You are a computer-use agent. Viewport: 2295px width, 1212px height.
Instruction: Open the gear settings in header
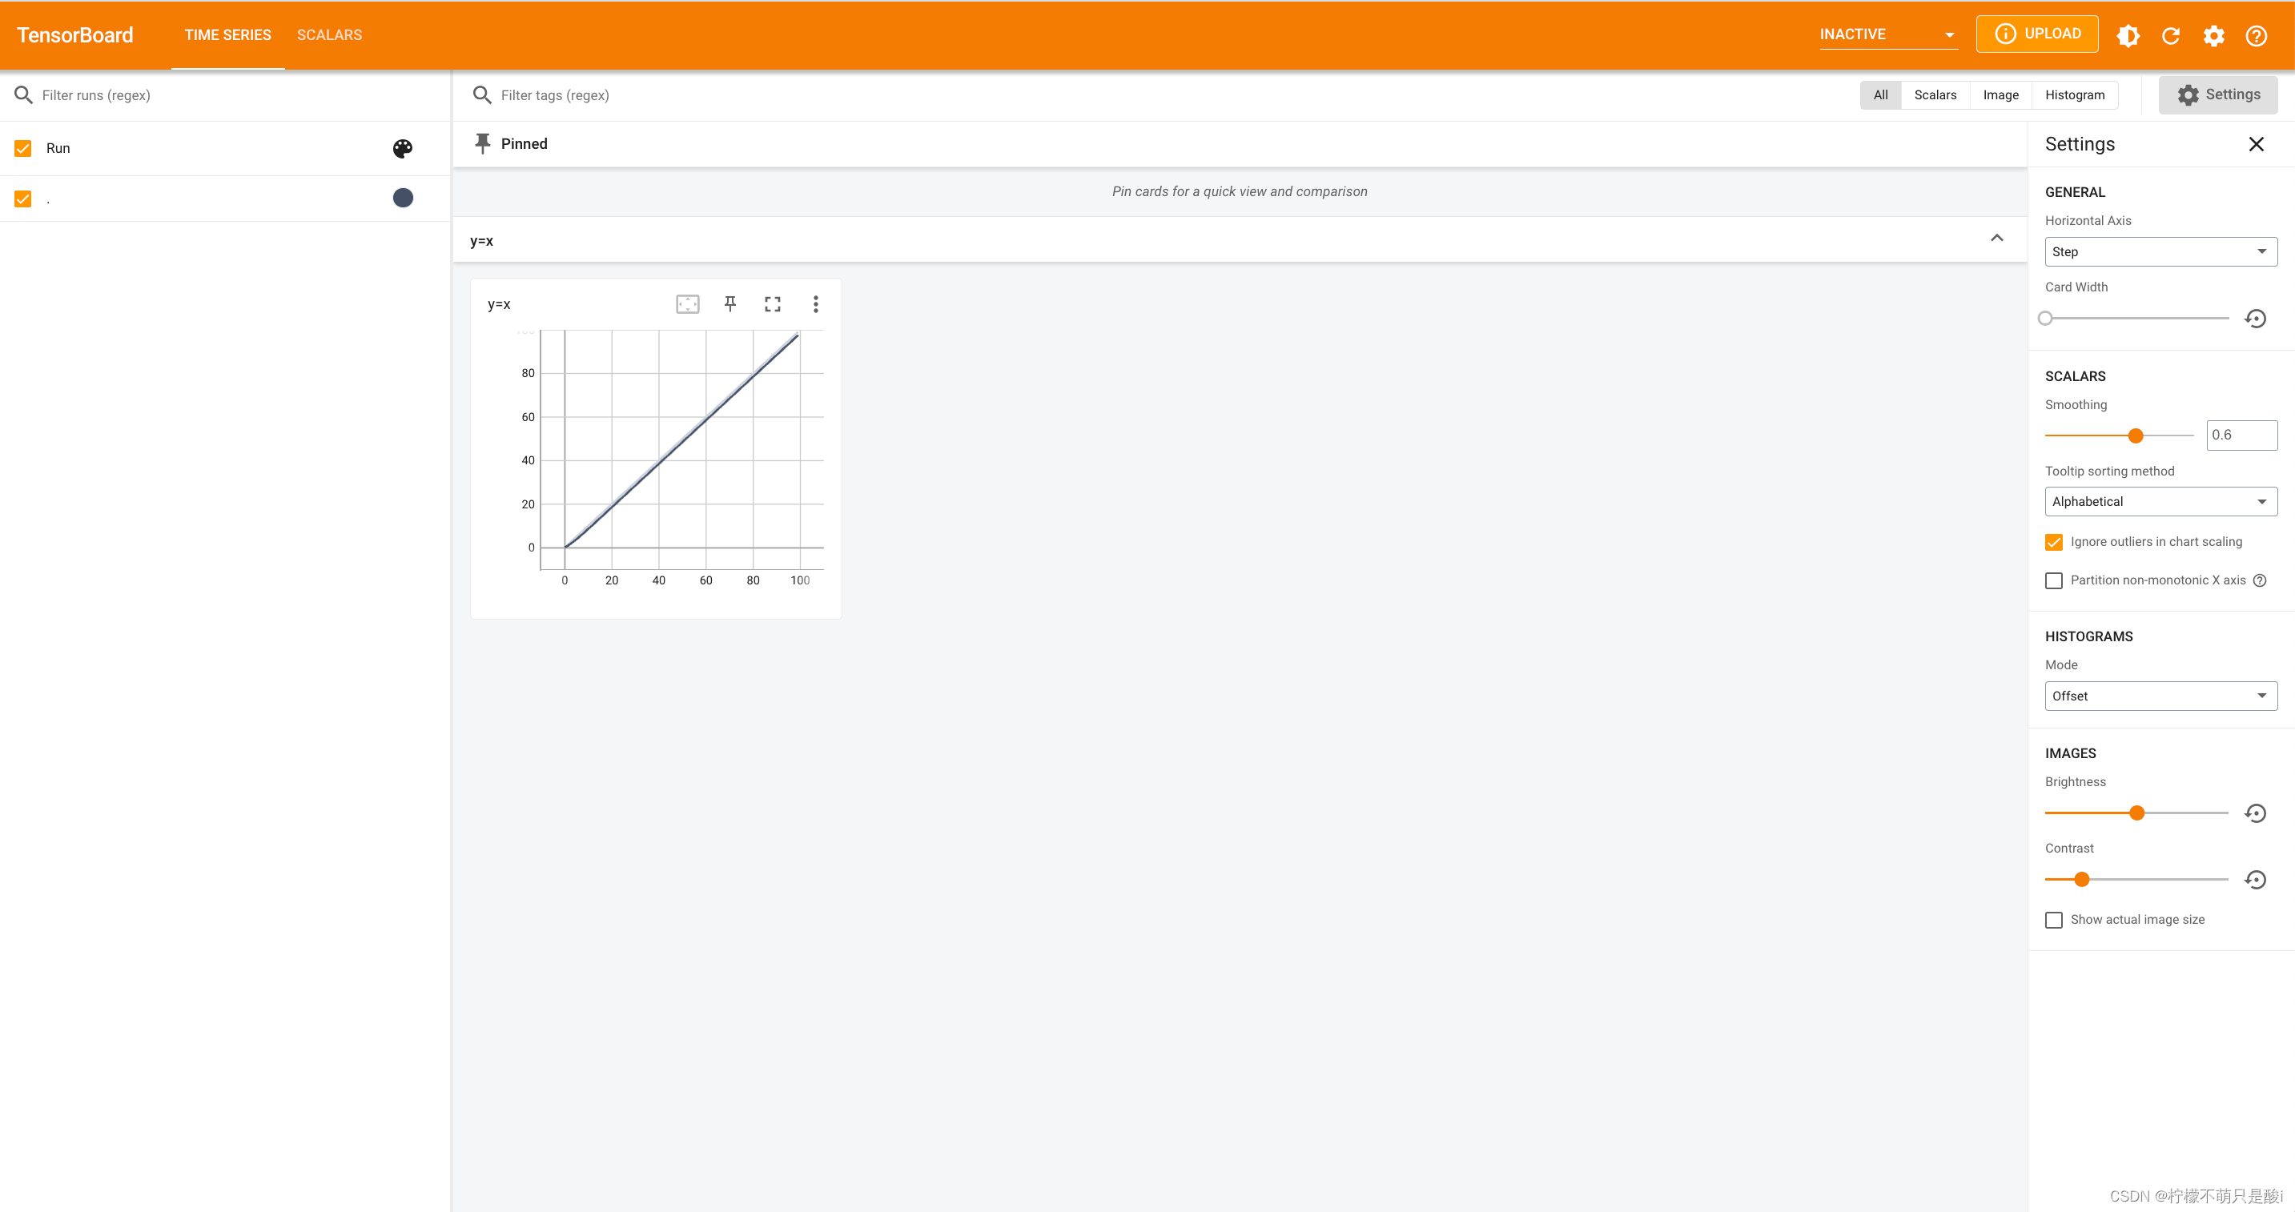tap(2213, 35)
